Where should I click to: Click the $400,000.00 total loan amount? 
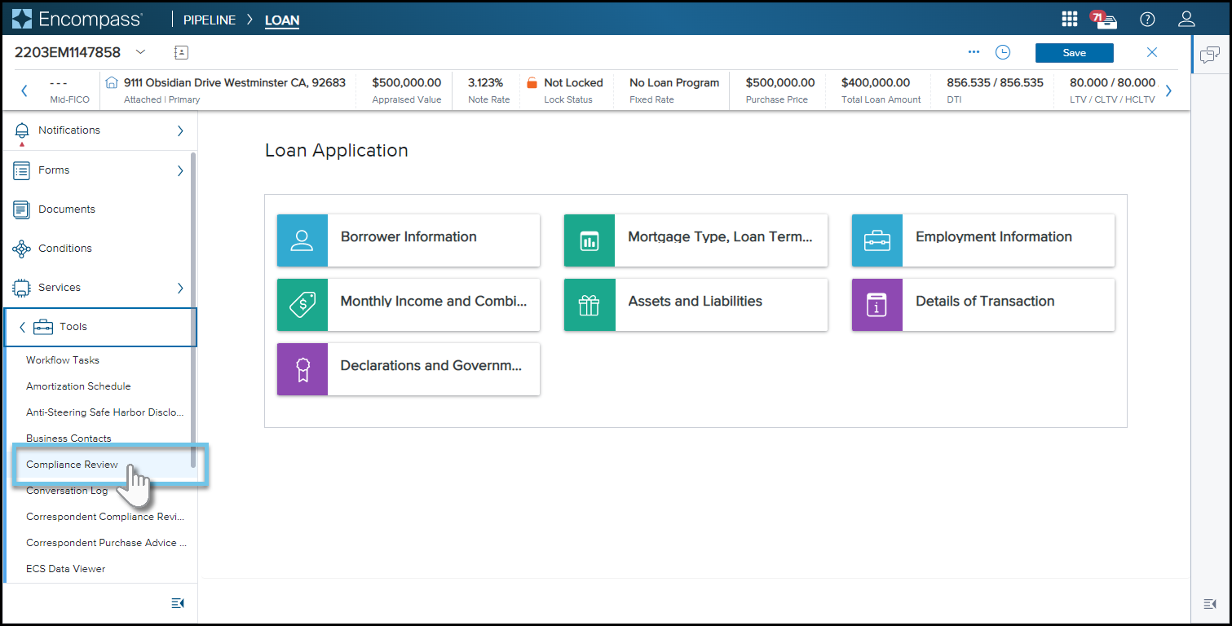(x=876, y=83)
